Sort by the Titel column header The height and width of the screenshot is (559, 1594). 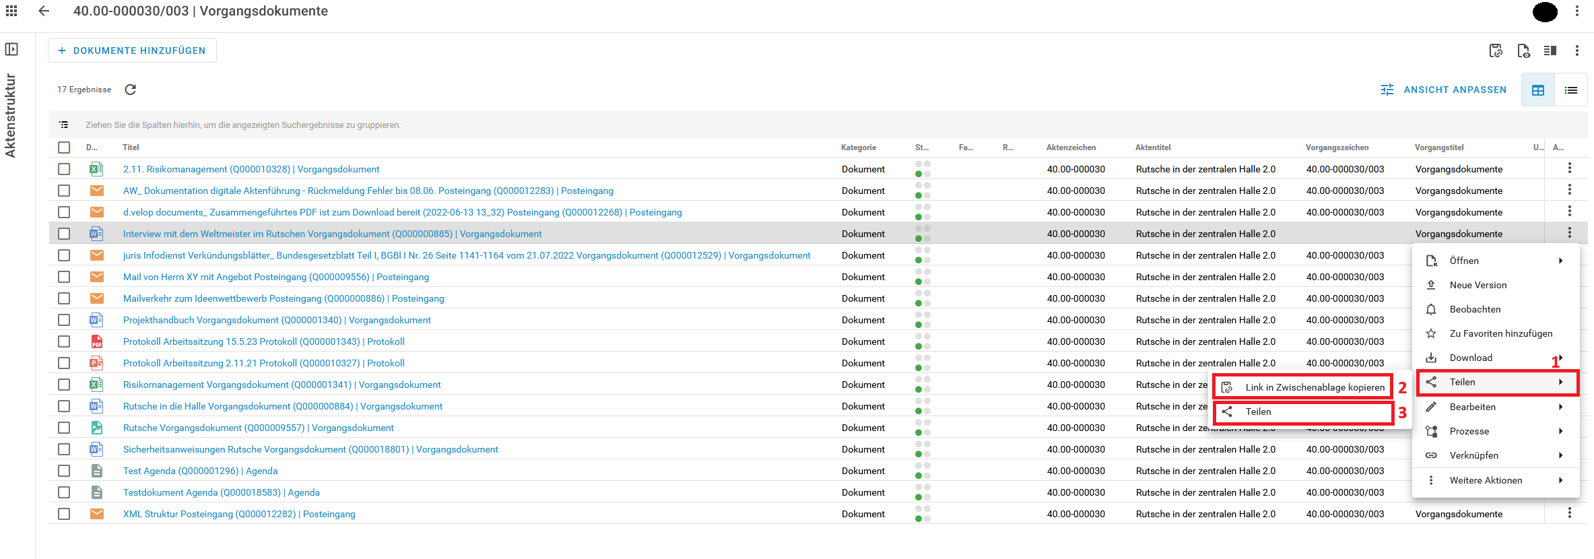[x=131, y=147]
